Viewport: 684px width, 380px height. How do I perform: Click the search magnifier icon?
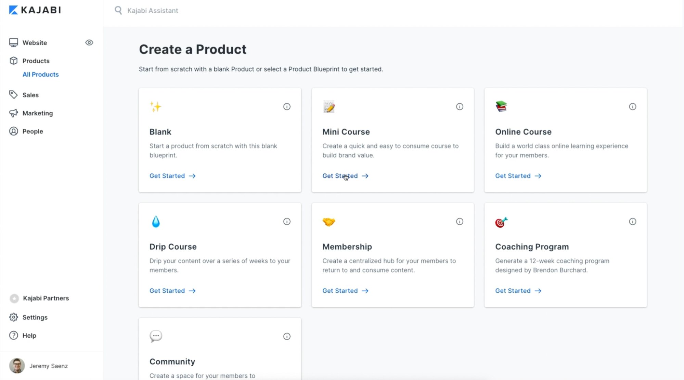pyautogui.click(x=118, y=10)
